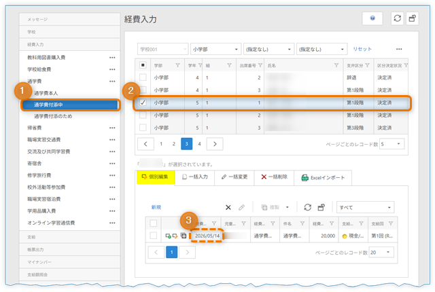This screenshot has height=292, width=435.
Task: Click the X delete icon in expense toolbar
Action: click(228, 207)
